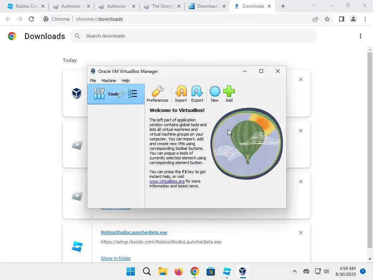Open File Explorer from taskbar
The height and width of the screenshot is (280, 373).
click(163, 271)
